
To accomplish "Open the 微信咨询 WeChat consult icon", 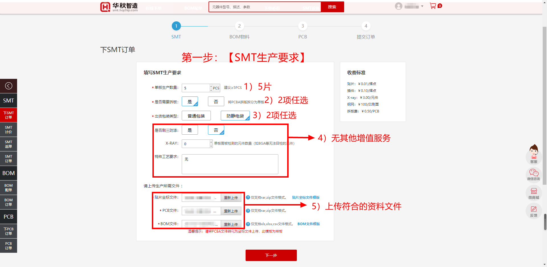I will [534, 174].
